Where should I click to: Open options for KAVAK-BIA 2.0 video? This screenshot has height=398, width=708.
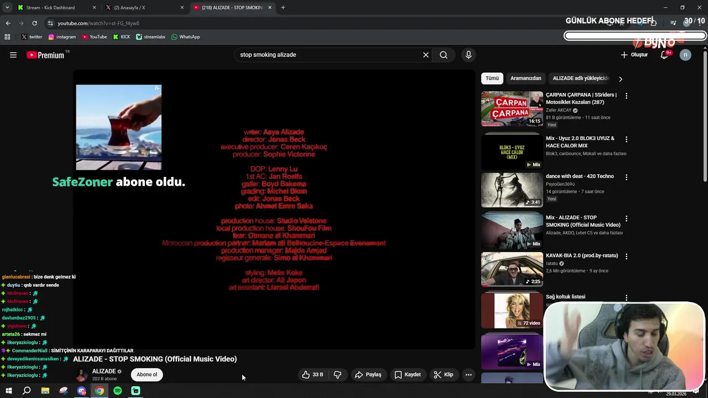click(x=626, y=256)
